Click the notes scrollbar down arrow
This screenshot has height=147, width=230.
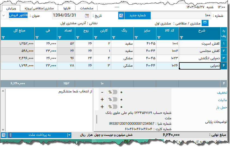pyautogui.click(x=3, y=130)
